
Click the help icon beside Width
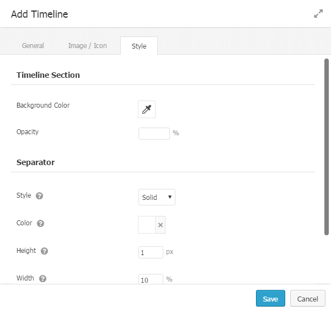tap(42, 279)
